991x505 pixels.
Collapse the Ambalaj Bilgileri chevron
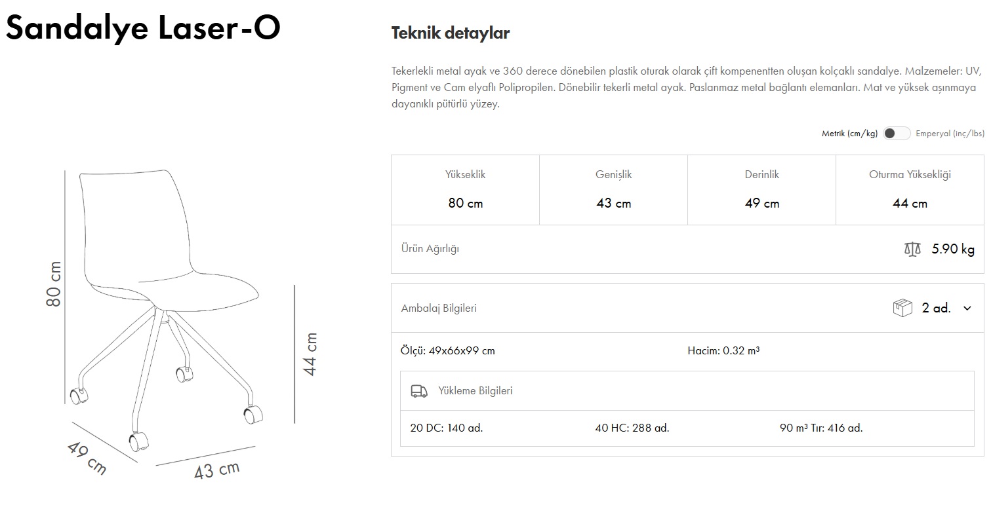967,309
